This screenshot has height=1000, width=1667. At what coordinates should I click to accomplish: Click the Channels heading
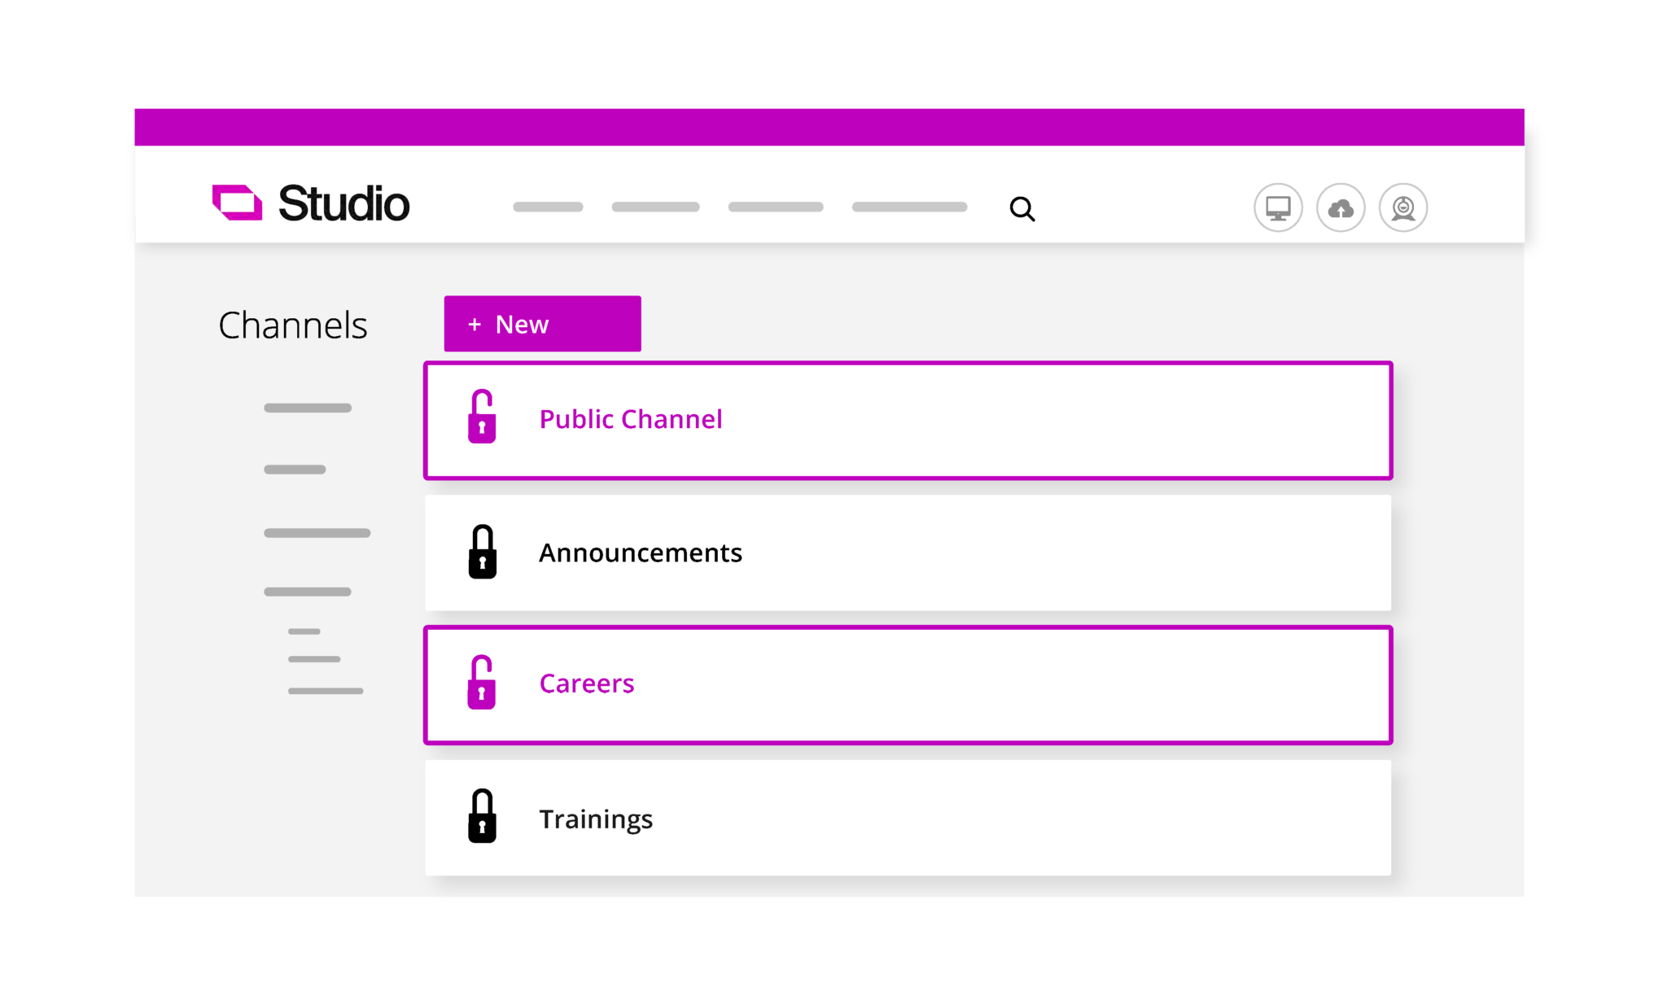[293, 325]
